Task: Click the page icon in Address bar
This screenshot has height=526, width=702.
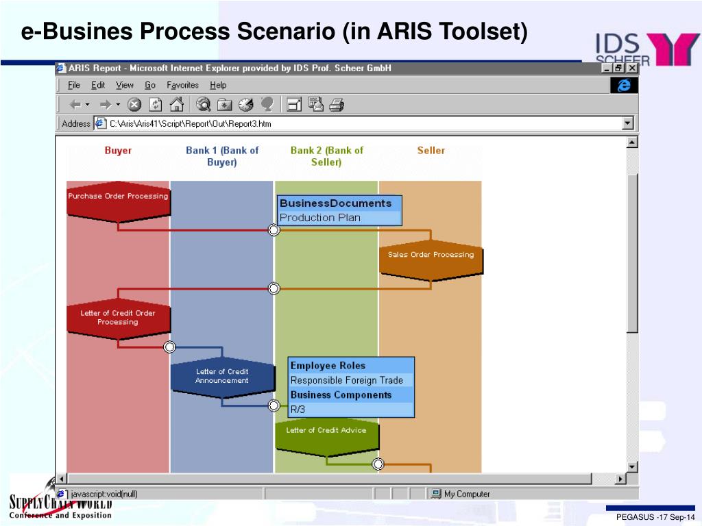Action: (101, 123)
